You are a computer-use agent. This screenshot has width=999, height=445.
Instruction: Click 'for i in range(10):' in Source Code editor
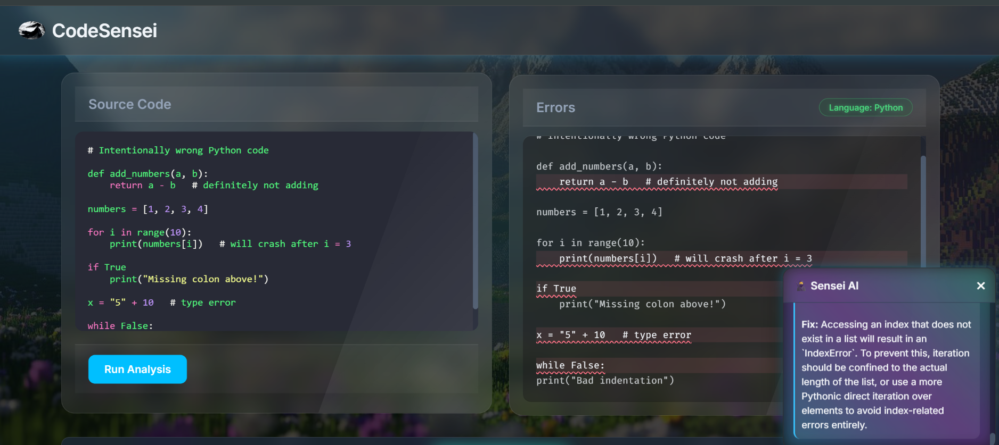pos(140,232)
